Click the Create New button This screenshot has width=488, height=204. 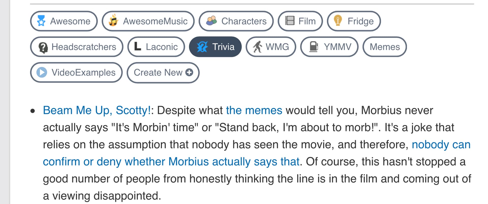163,73
